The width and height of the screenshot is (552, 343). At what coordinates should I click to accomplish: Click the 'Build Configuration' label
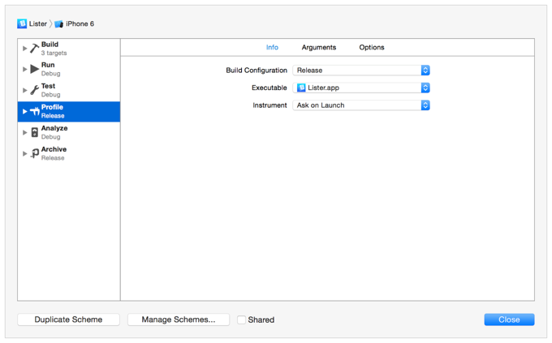[x=257, y=71]
